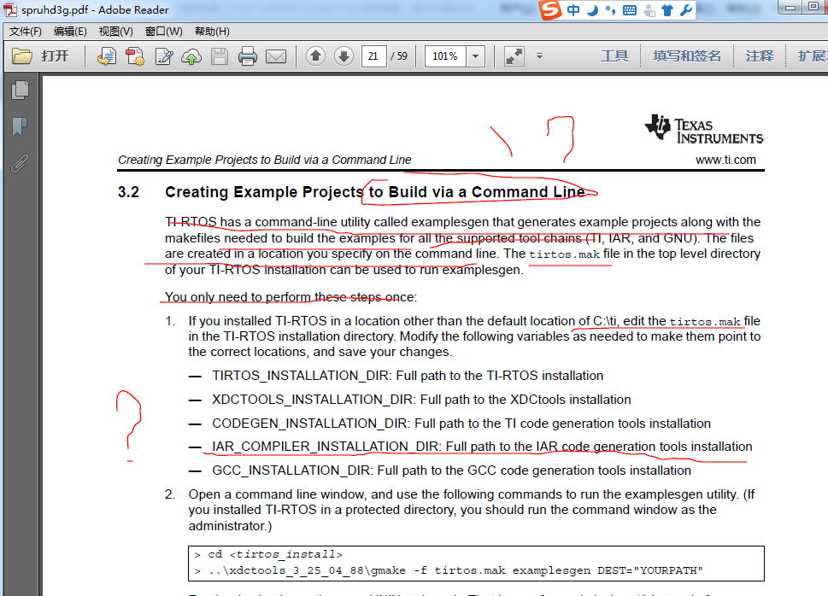Click the italic page header 'Creating Example Projects'
The width and height of the screenshot is (828, 596).
tap(264, 160)
